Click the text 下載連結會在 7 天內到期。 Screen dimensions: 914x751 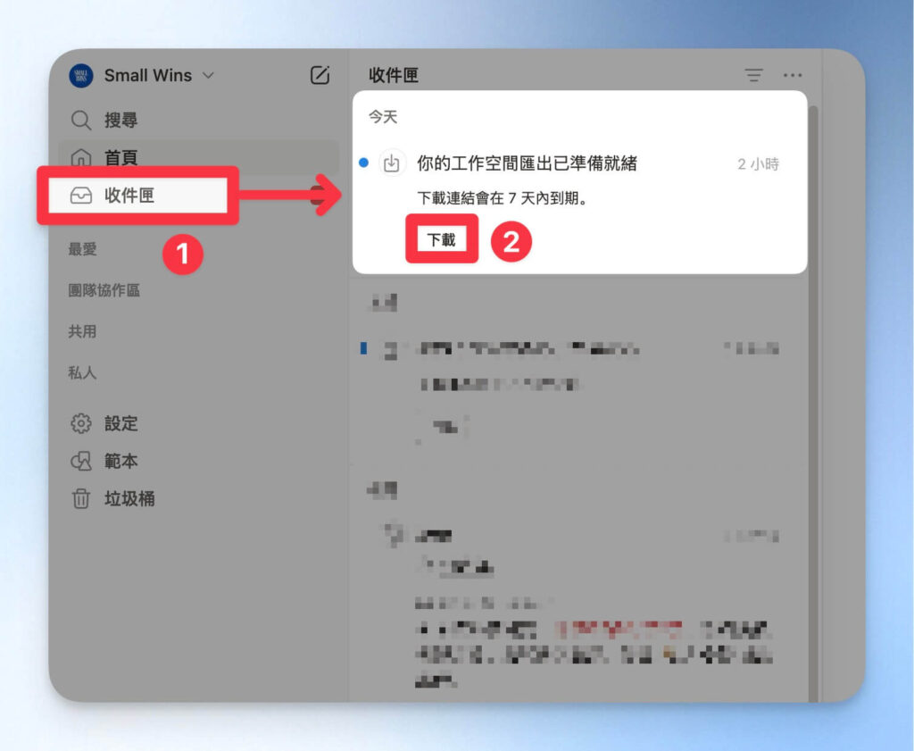[x=503, y=198]
